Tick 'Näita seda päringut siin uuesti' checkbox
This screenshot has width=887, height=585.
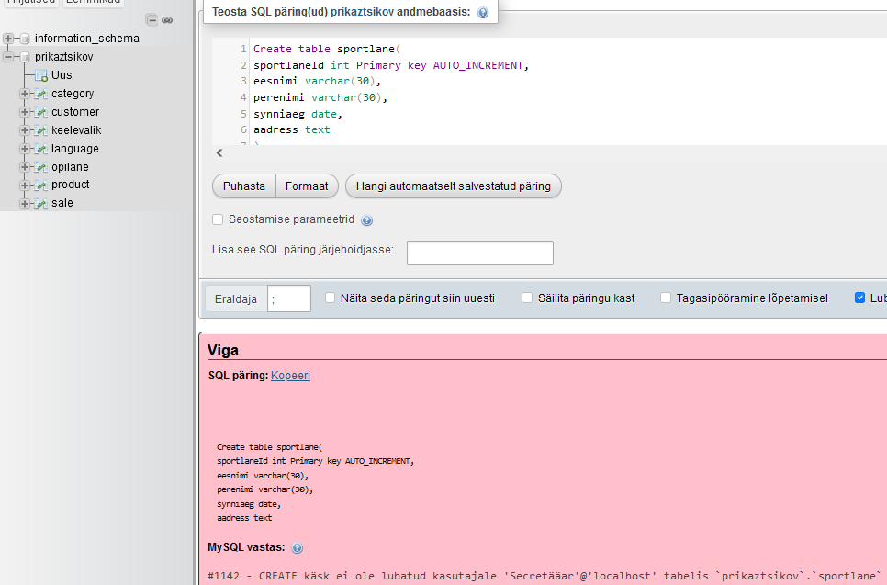click(x=331, y=298)
